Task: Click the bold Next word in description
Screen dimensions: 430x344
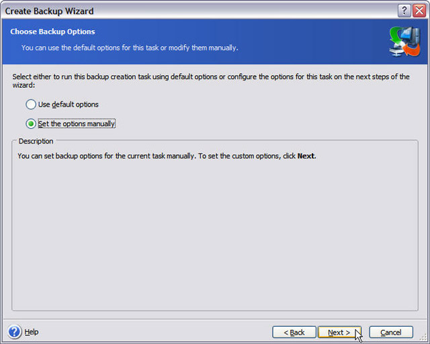Action: 306,156
